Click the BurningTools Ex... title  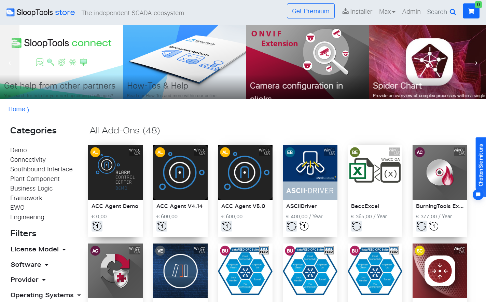[x=440, y=206]
